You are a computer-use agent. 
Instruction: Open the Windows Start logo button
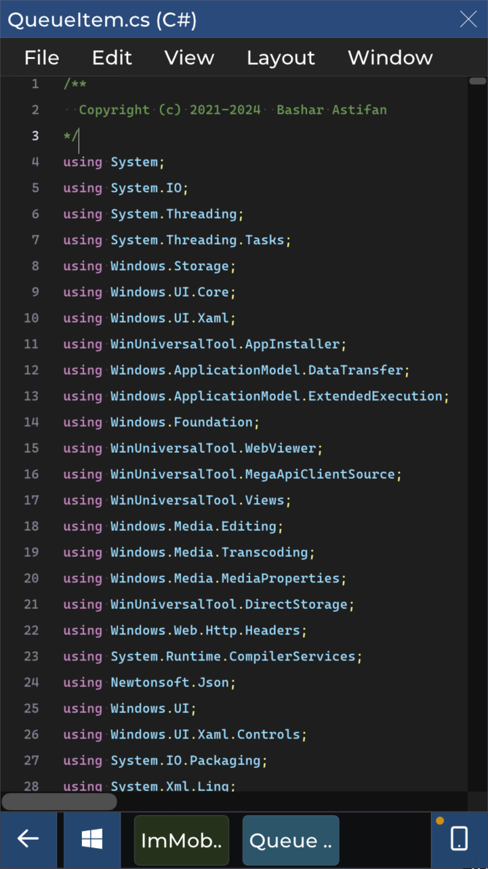pyautogui.click(x=92, y=840)
